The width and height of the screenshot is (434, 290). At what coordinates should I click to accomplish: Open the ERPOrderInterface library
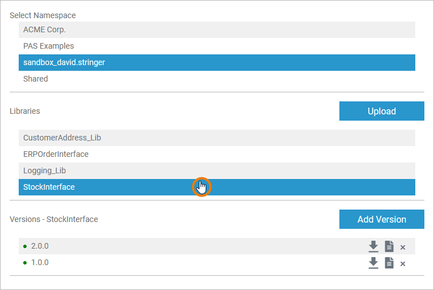tap(216, 154)
